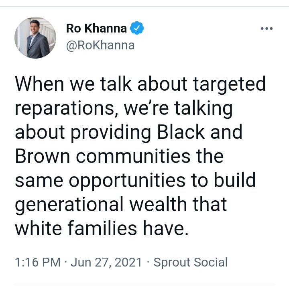Click the Jun 27, 2021 date
289x289 pixels.
[x=106, y=262]
